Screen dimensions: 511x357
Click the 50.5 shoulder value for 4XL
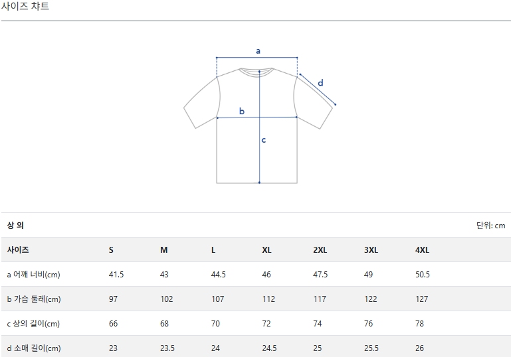(x=422, y=275)
